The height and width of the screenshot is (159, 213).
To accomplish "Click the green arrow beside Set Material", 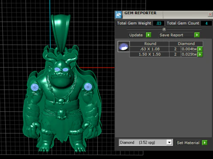I will [x=205, y=143].
